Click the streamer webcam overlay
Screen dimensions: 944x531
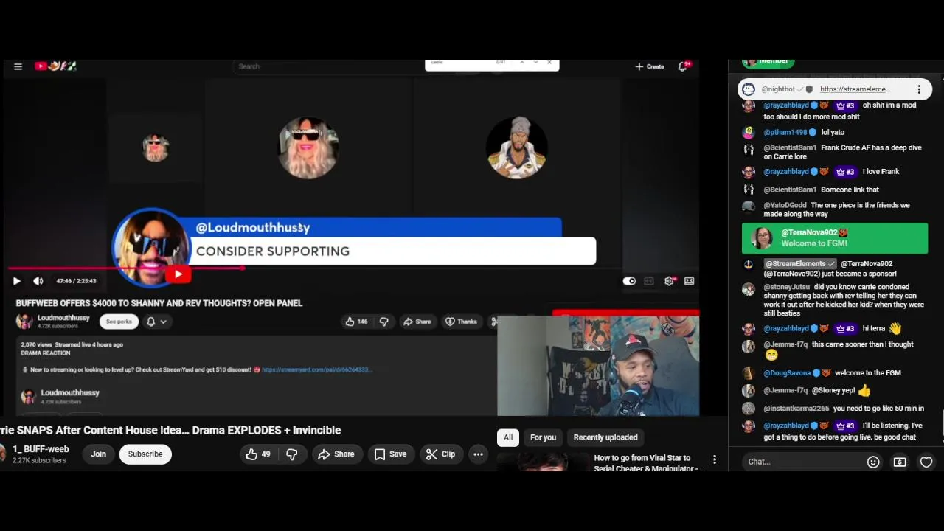click(x=598, y=367)
